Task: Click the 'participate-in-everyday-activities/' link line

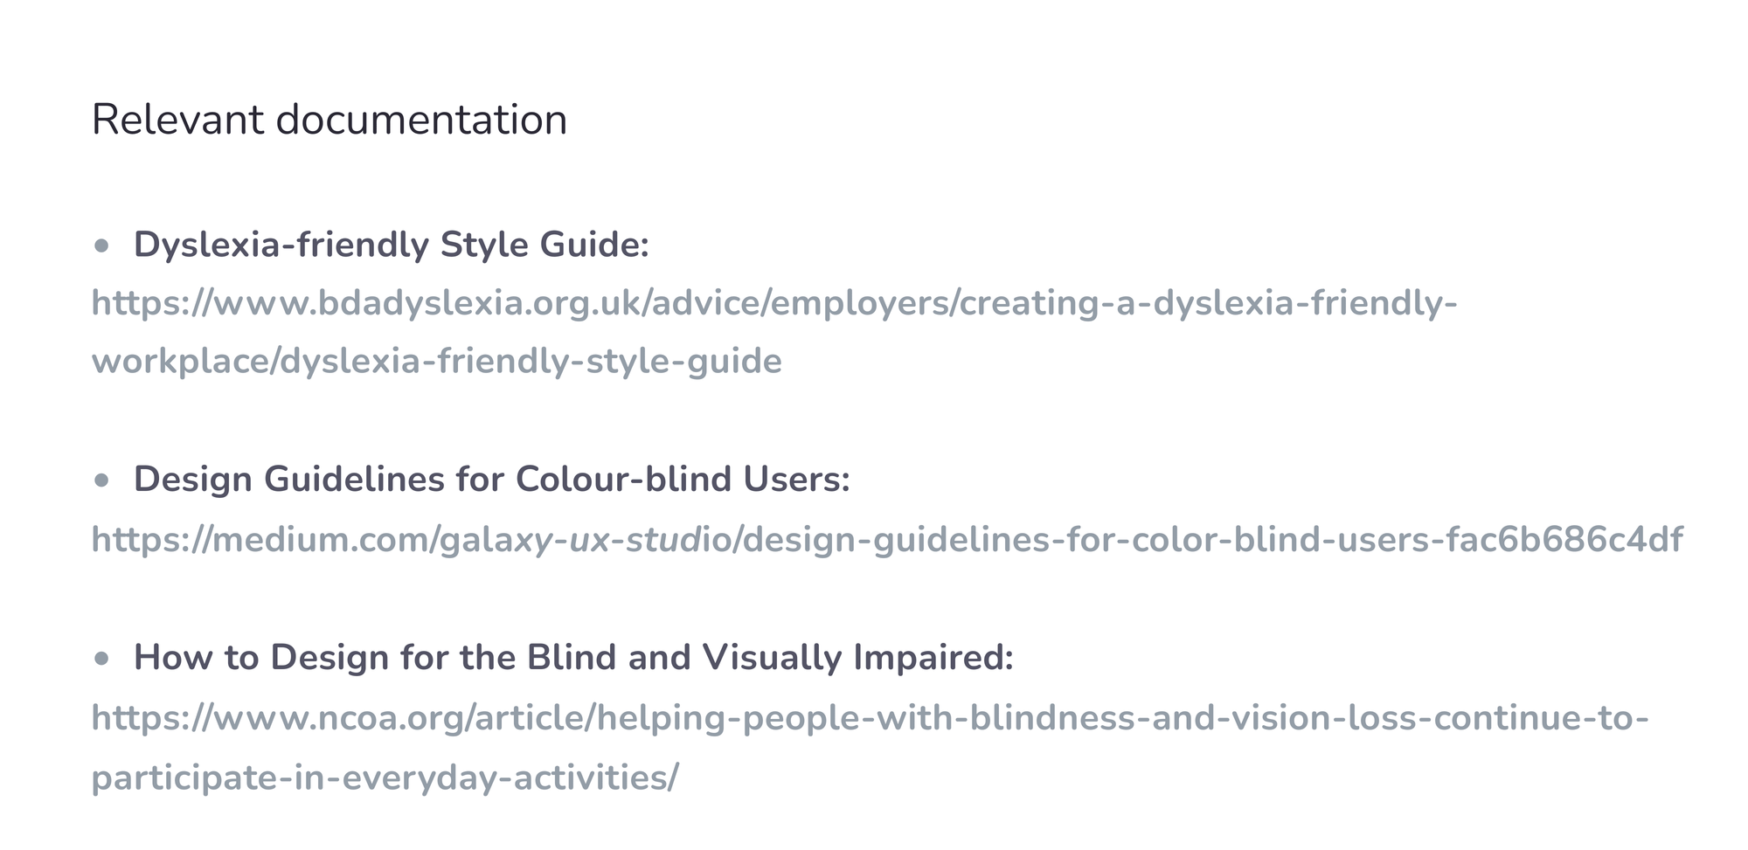Action: (385, 777)
